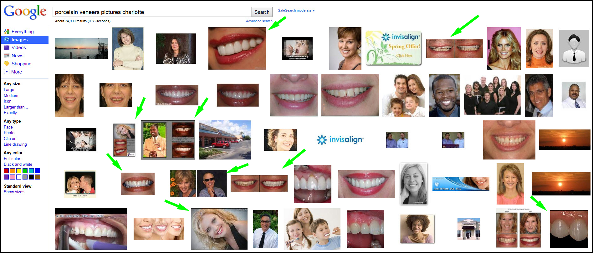Filter images by Medium size
The height and width of the screenshot is (253, 593).
coord(11,95)
